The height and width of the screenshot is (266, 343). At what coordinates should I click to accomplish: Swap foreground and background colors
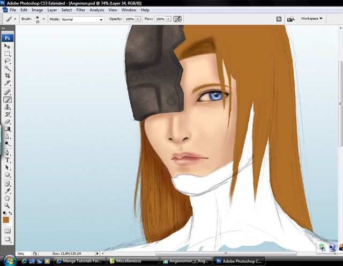tap(10, 213)
